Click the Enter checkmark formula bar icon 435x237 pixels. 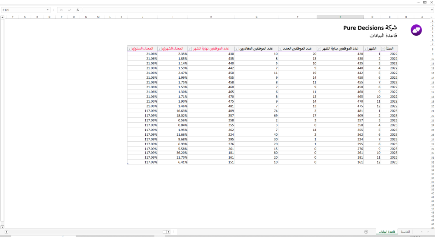pos(69,10)
